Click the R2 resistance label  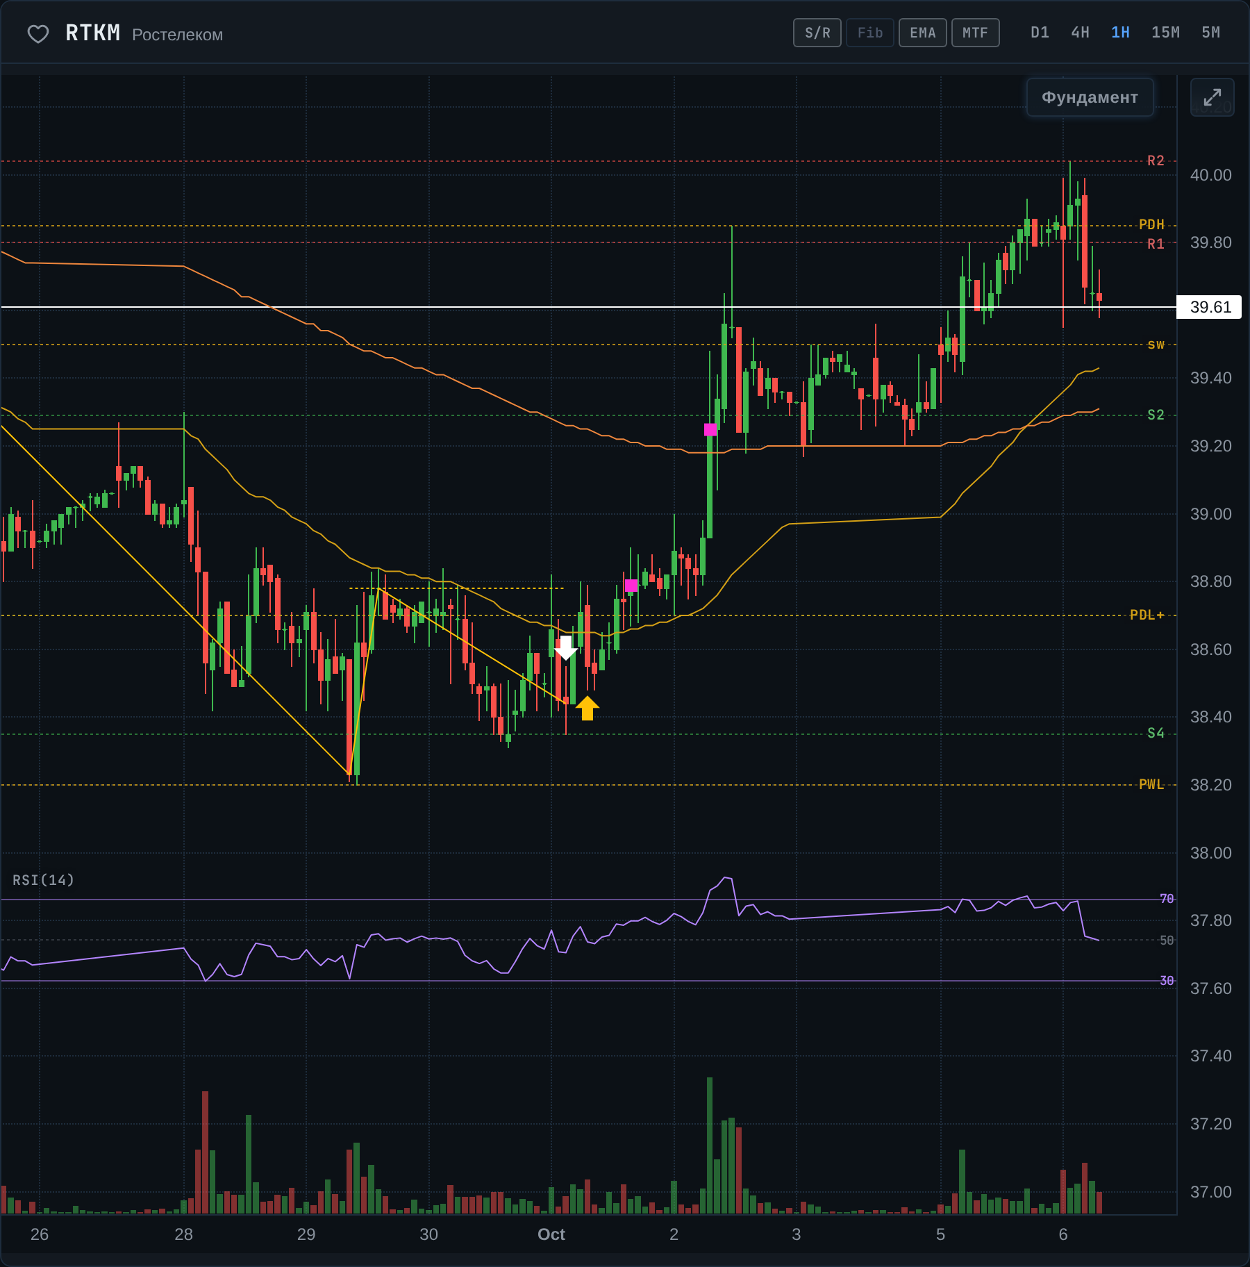pyautogui.click(x=1156, y=160)
